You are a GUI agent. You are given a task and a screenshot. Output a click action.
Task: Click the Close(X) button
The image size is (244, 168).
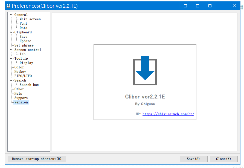tap(223, 159)
